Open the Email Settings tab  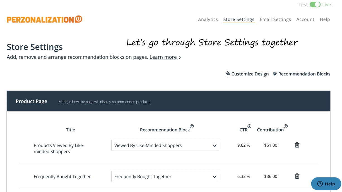pos(275,19)
